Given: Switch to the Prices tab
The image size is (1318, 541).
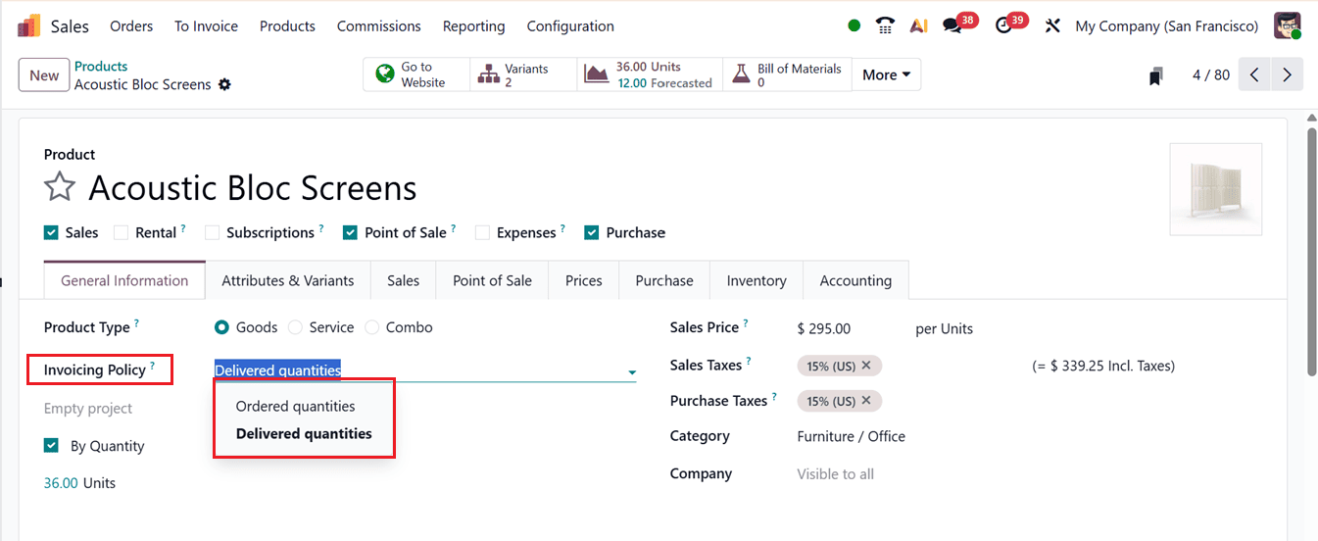Looking at the screenshot, I should pyautogui.click(x=583, y=280).
